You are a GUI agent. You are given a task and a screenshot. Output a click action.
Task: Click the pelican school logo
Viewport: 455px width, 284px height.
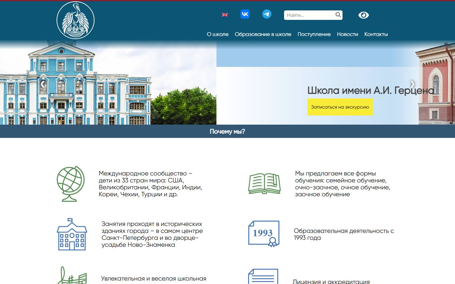(x=76, y=20)
